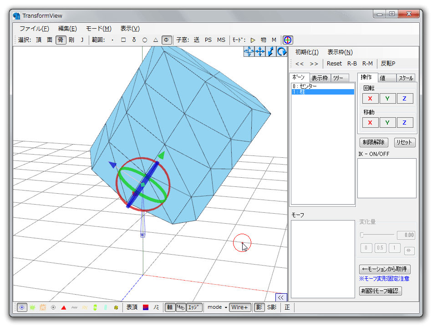Select bone 1 : 柱

pos(323,92)
